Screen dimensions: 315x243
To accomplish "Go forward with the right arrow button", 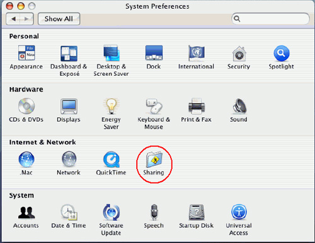I will 26,19.
